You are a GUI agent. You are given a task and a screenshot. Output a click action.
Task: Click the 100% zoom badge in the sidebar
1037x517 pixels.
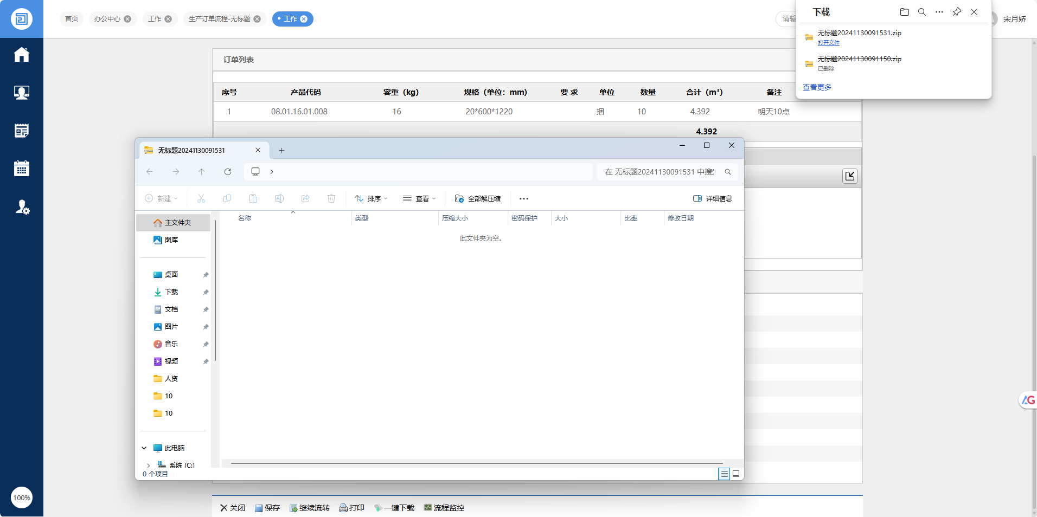(x=22, y=497)
